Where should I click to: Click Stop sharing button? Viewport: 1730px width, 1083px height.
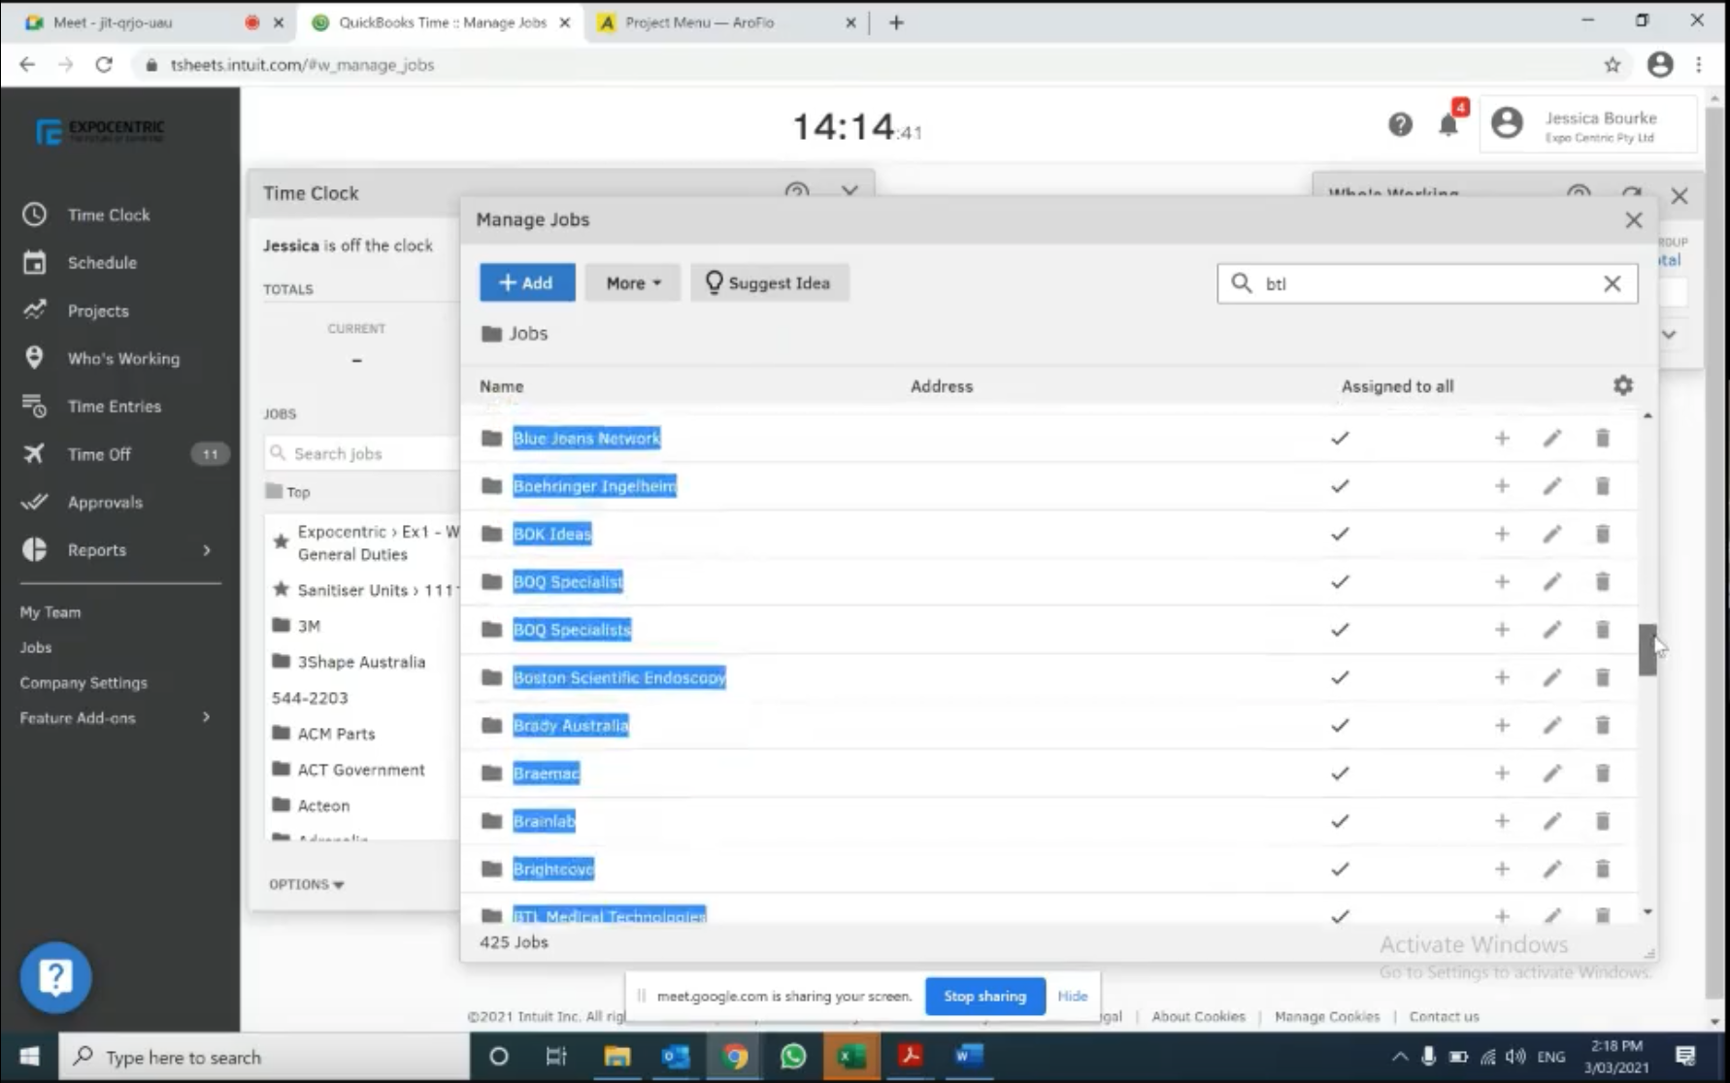click(x=984, y=996)
